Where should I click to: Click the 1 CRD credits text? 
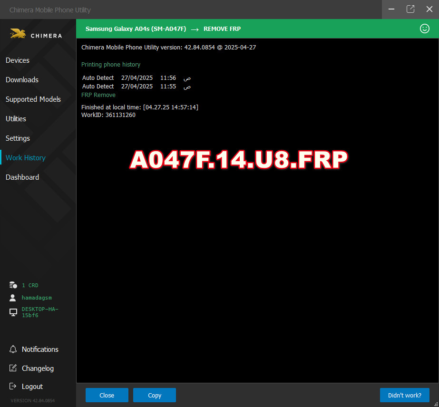coord(30,285)
